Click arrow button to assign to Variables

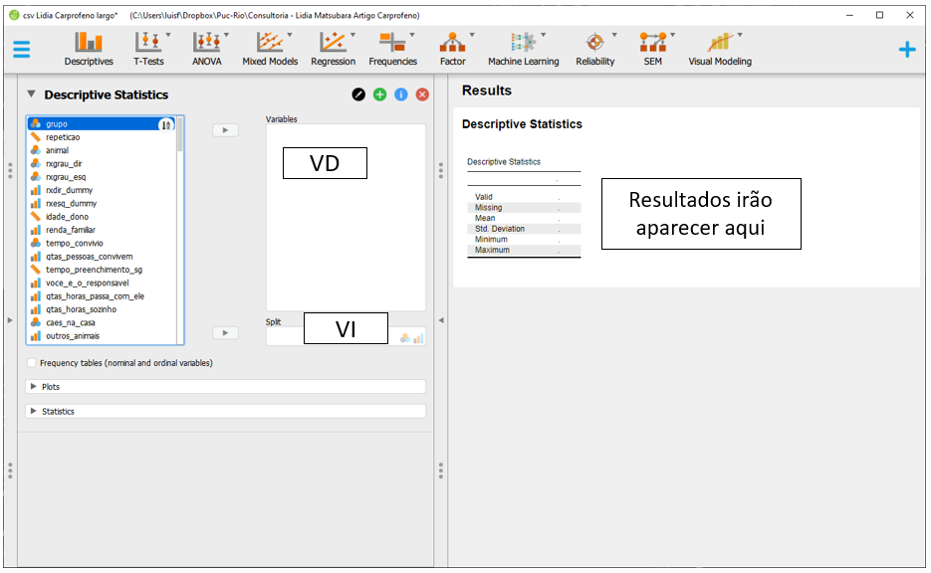pyautogui.click(x=225, y=129)
